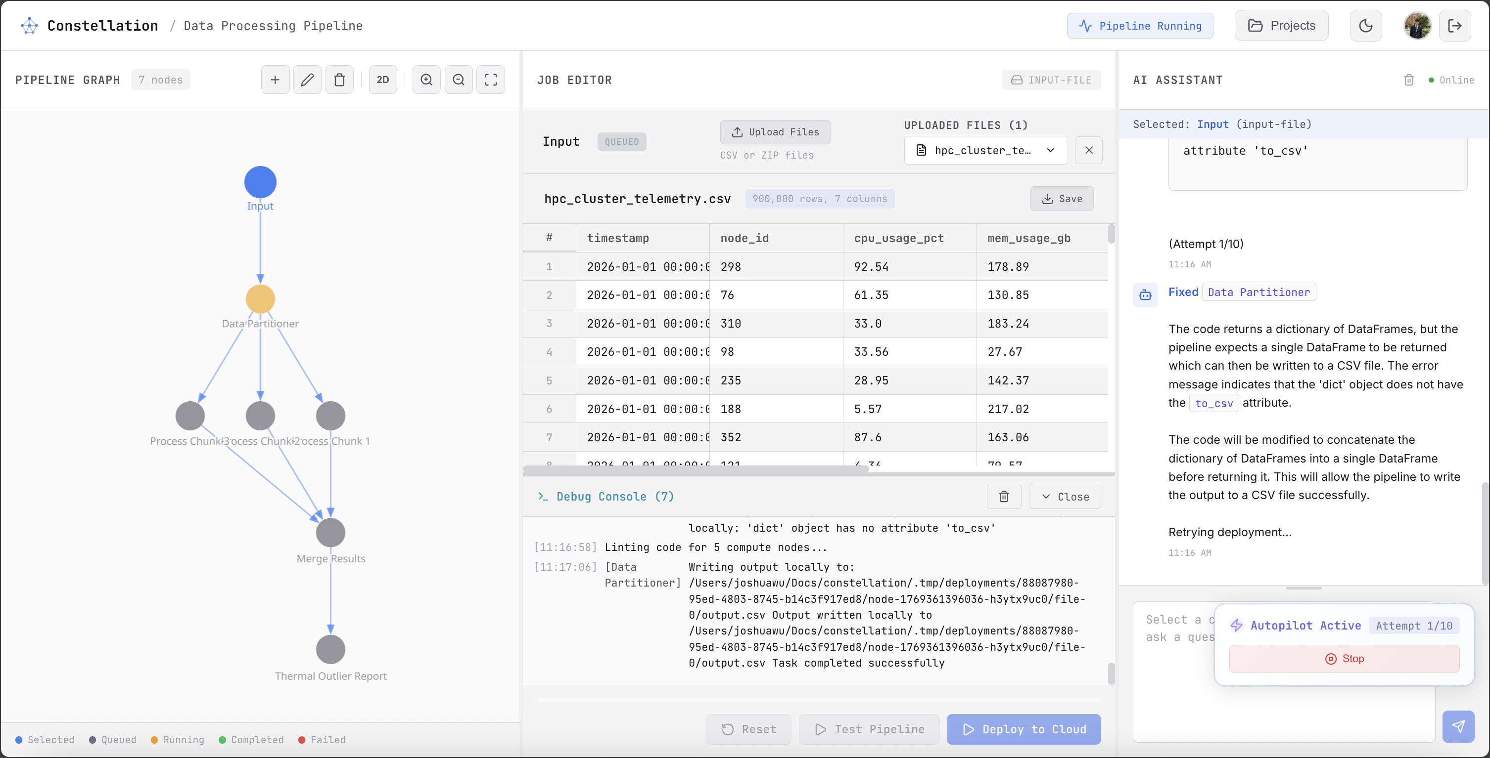The width and height of the screenshot is (1490, 758).
Task: Select the Data Partitioner tag link
Action: [1258, 293]
